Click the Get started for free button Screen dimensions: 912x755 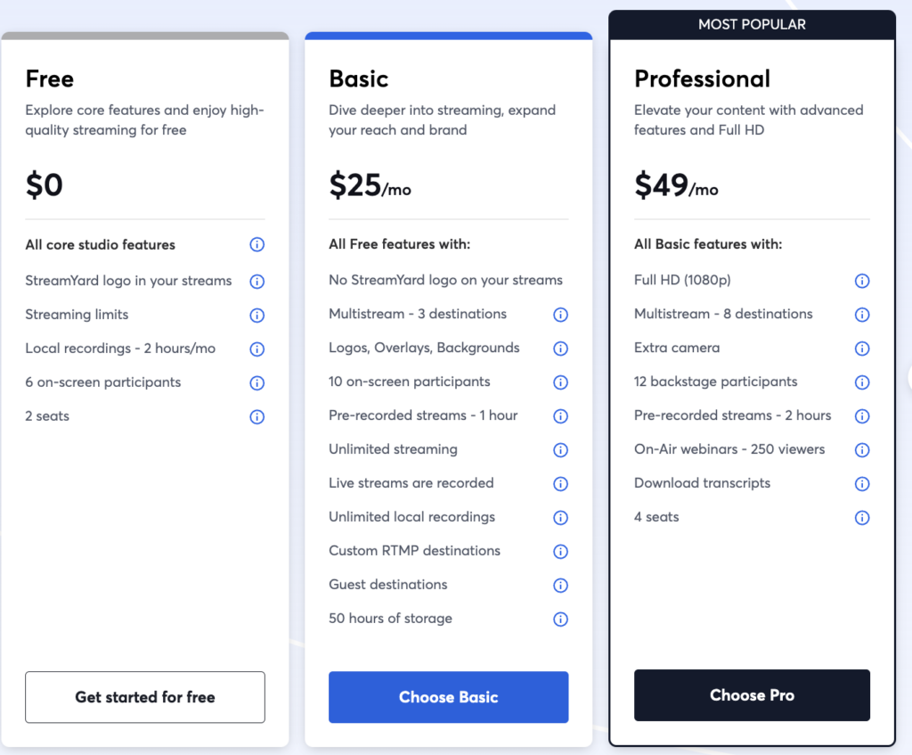[x=144, y=697]
